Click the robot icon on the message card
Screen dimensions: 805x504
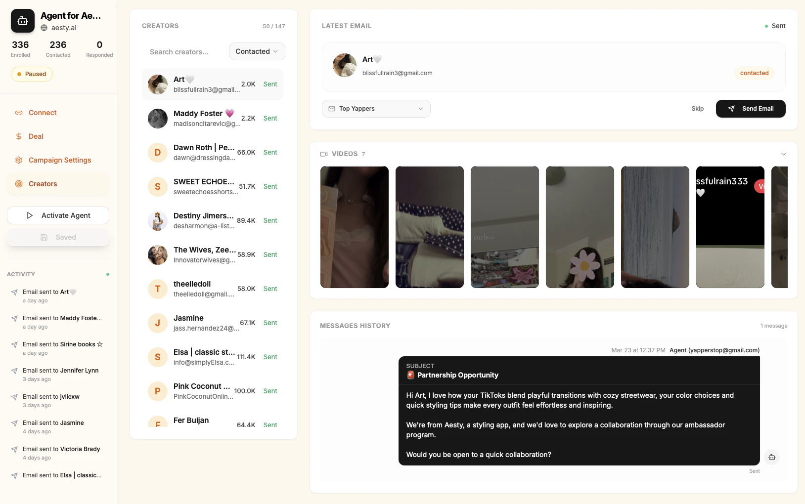click(x=771, y=458)
